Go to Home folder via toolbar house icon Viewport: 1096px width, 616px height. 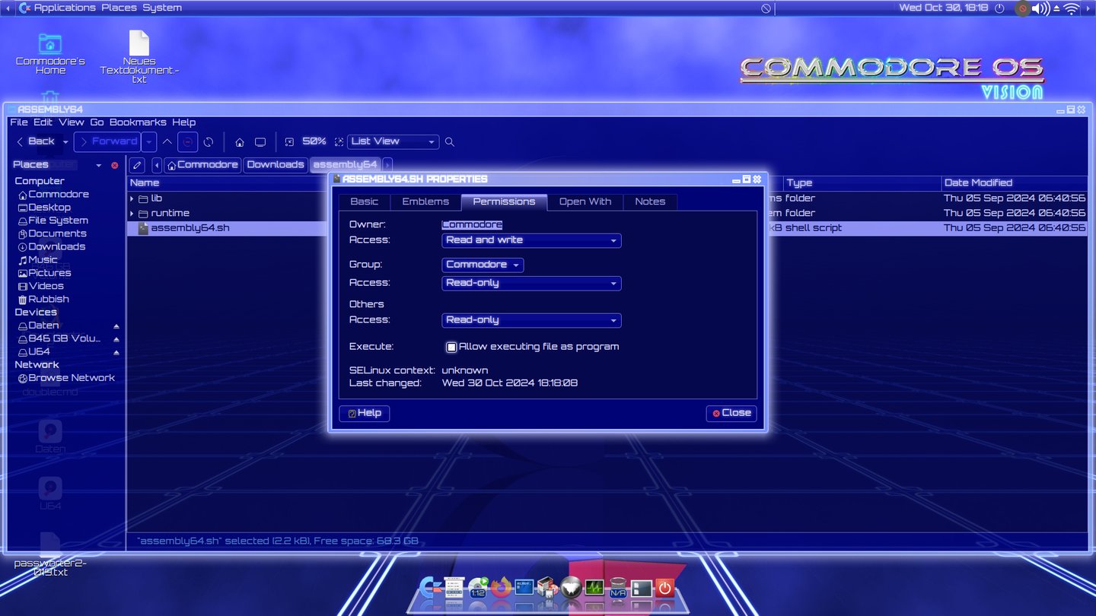pos(240,142)
